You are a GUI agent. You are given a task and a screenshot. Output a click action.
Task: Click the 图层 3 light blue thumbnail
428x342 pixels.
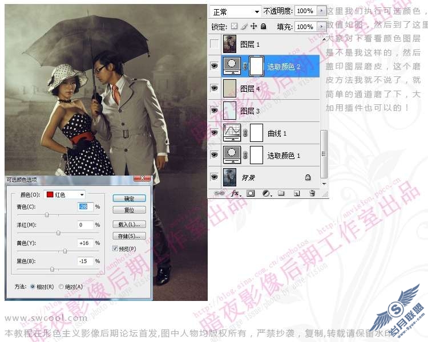click(x=229, y=111)
